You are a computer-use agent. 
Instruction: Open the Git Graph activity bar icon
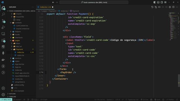pos(3,72)
